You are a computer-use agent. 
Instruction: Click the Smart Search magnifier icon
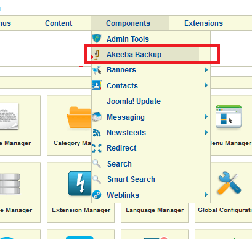97,179
